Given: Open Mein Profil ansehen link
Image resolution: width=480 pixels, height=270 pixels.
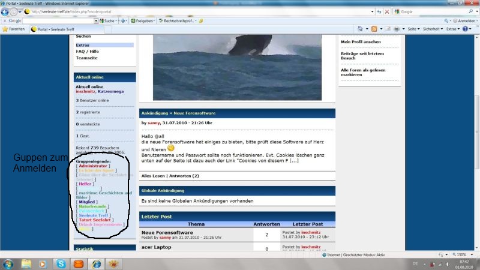Looking at the screenshot, I should [x=361, y=42].
